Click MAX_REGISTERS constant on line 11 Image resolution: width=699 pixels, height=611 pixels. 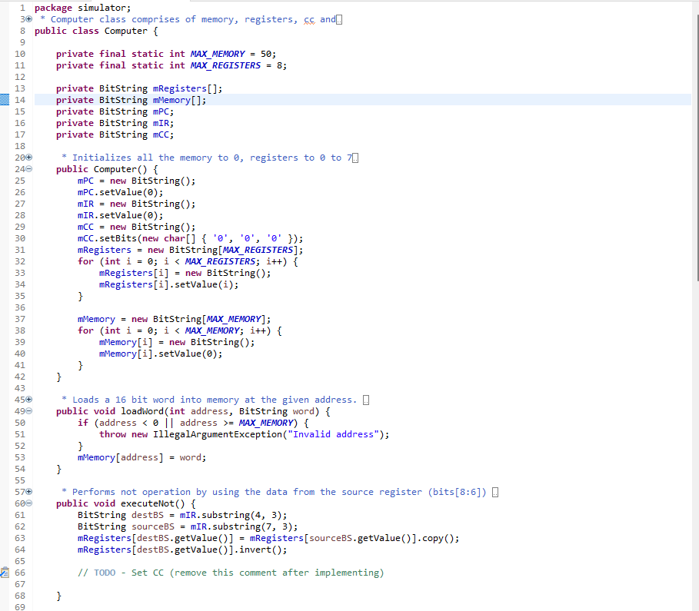pos(225,65)
